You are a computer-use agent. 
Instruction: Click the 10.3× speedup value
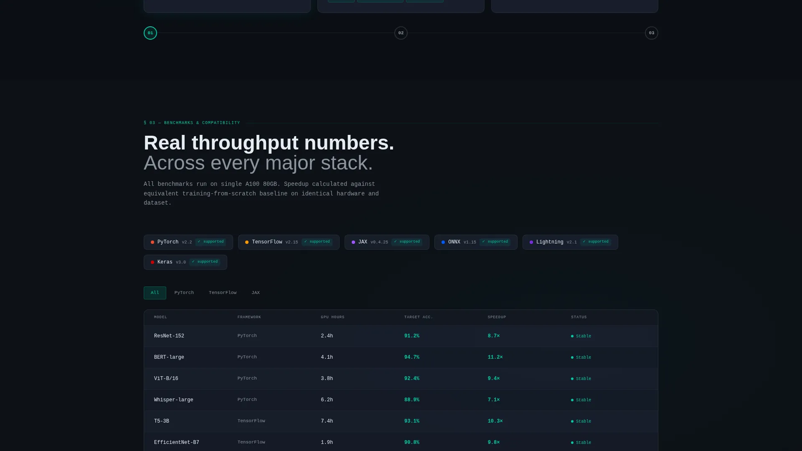495,421
